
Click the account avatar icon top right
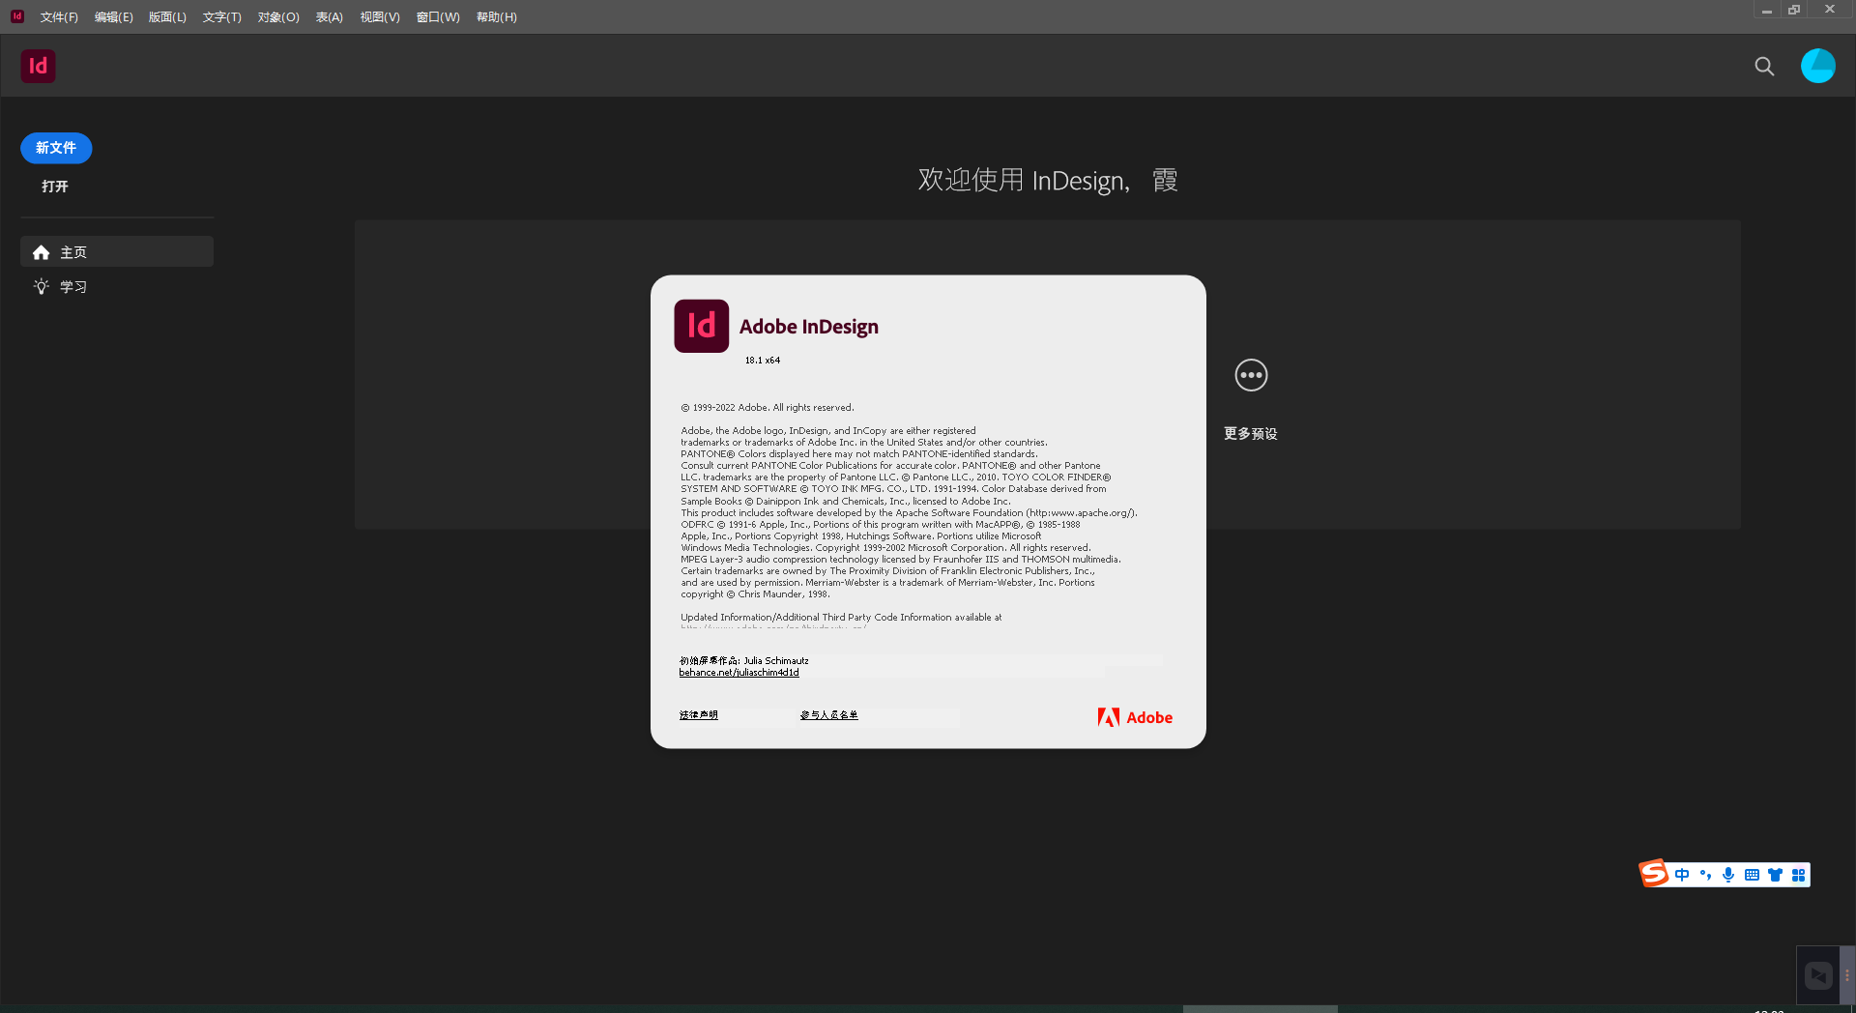pyautogui.click(x=1819, y=66)
